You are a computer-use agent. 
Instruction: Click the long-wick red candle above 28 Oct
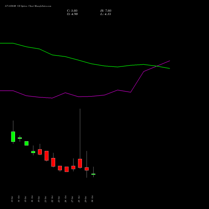(80, 163)
